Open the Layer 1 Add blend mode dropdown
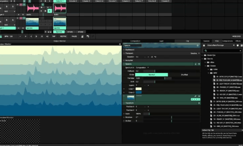 10,25
